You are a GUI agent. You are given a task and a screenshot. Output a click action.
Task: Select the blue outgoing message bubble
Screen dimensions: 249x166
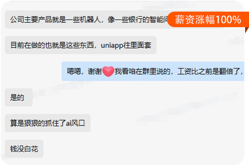click(153, 71)
